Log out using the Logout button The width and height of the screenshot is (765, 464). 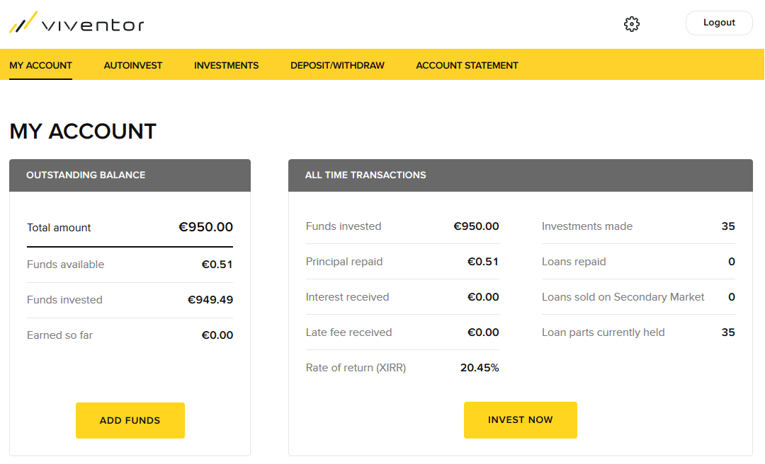(719, 23)
